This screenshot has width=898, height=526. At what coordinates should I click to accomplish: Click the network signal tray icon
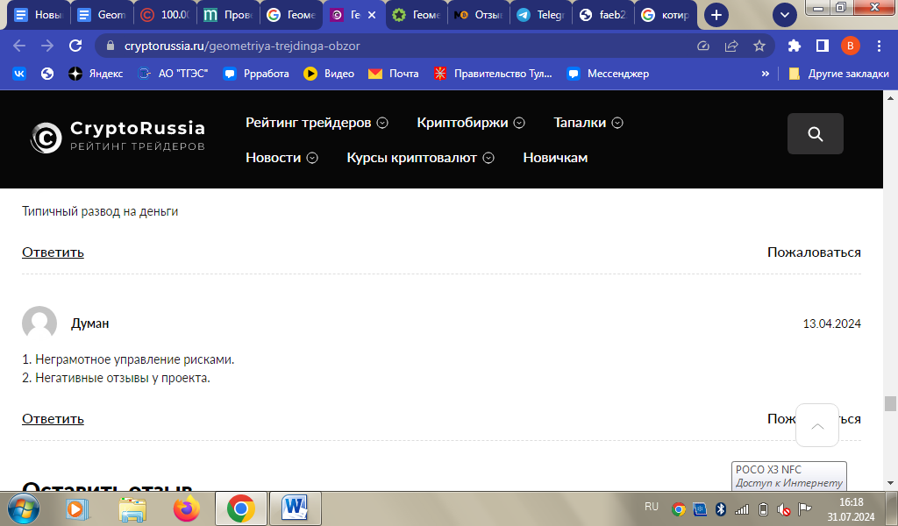pyautogui.click(x=742, y=508)
